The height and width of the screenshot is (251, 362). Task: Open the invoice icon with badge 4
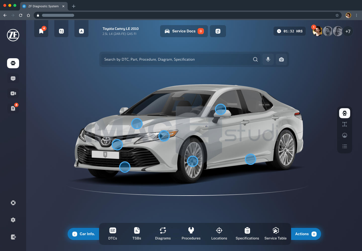[x=13, y=108]
